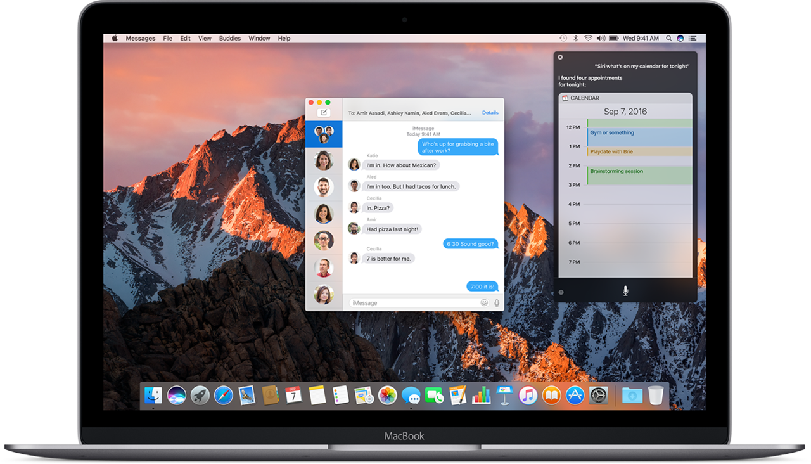Click the 'Wed 9:41 AM' menu bar clock

click(x=641, y=39)
